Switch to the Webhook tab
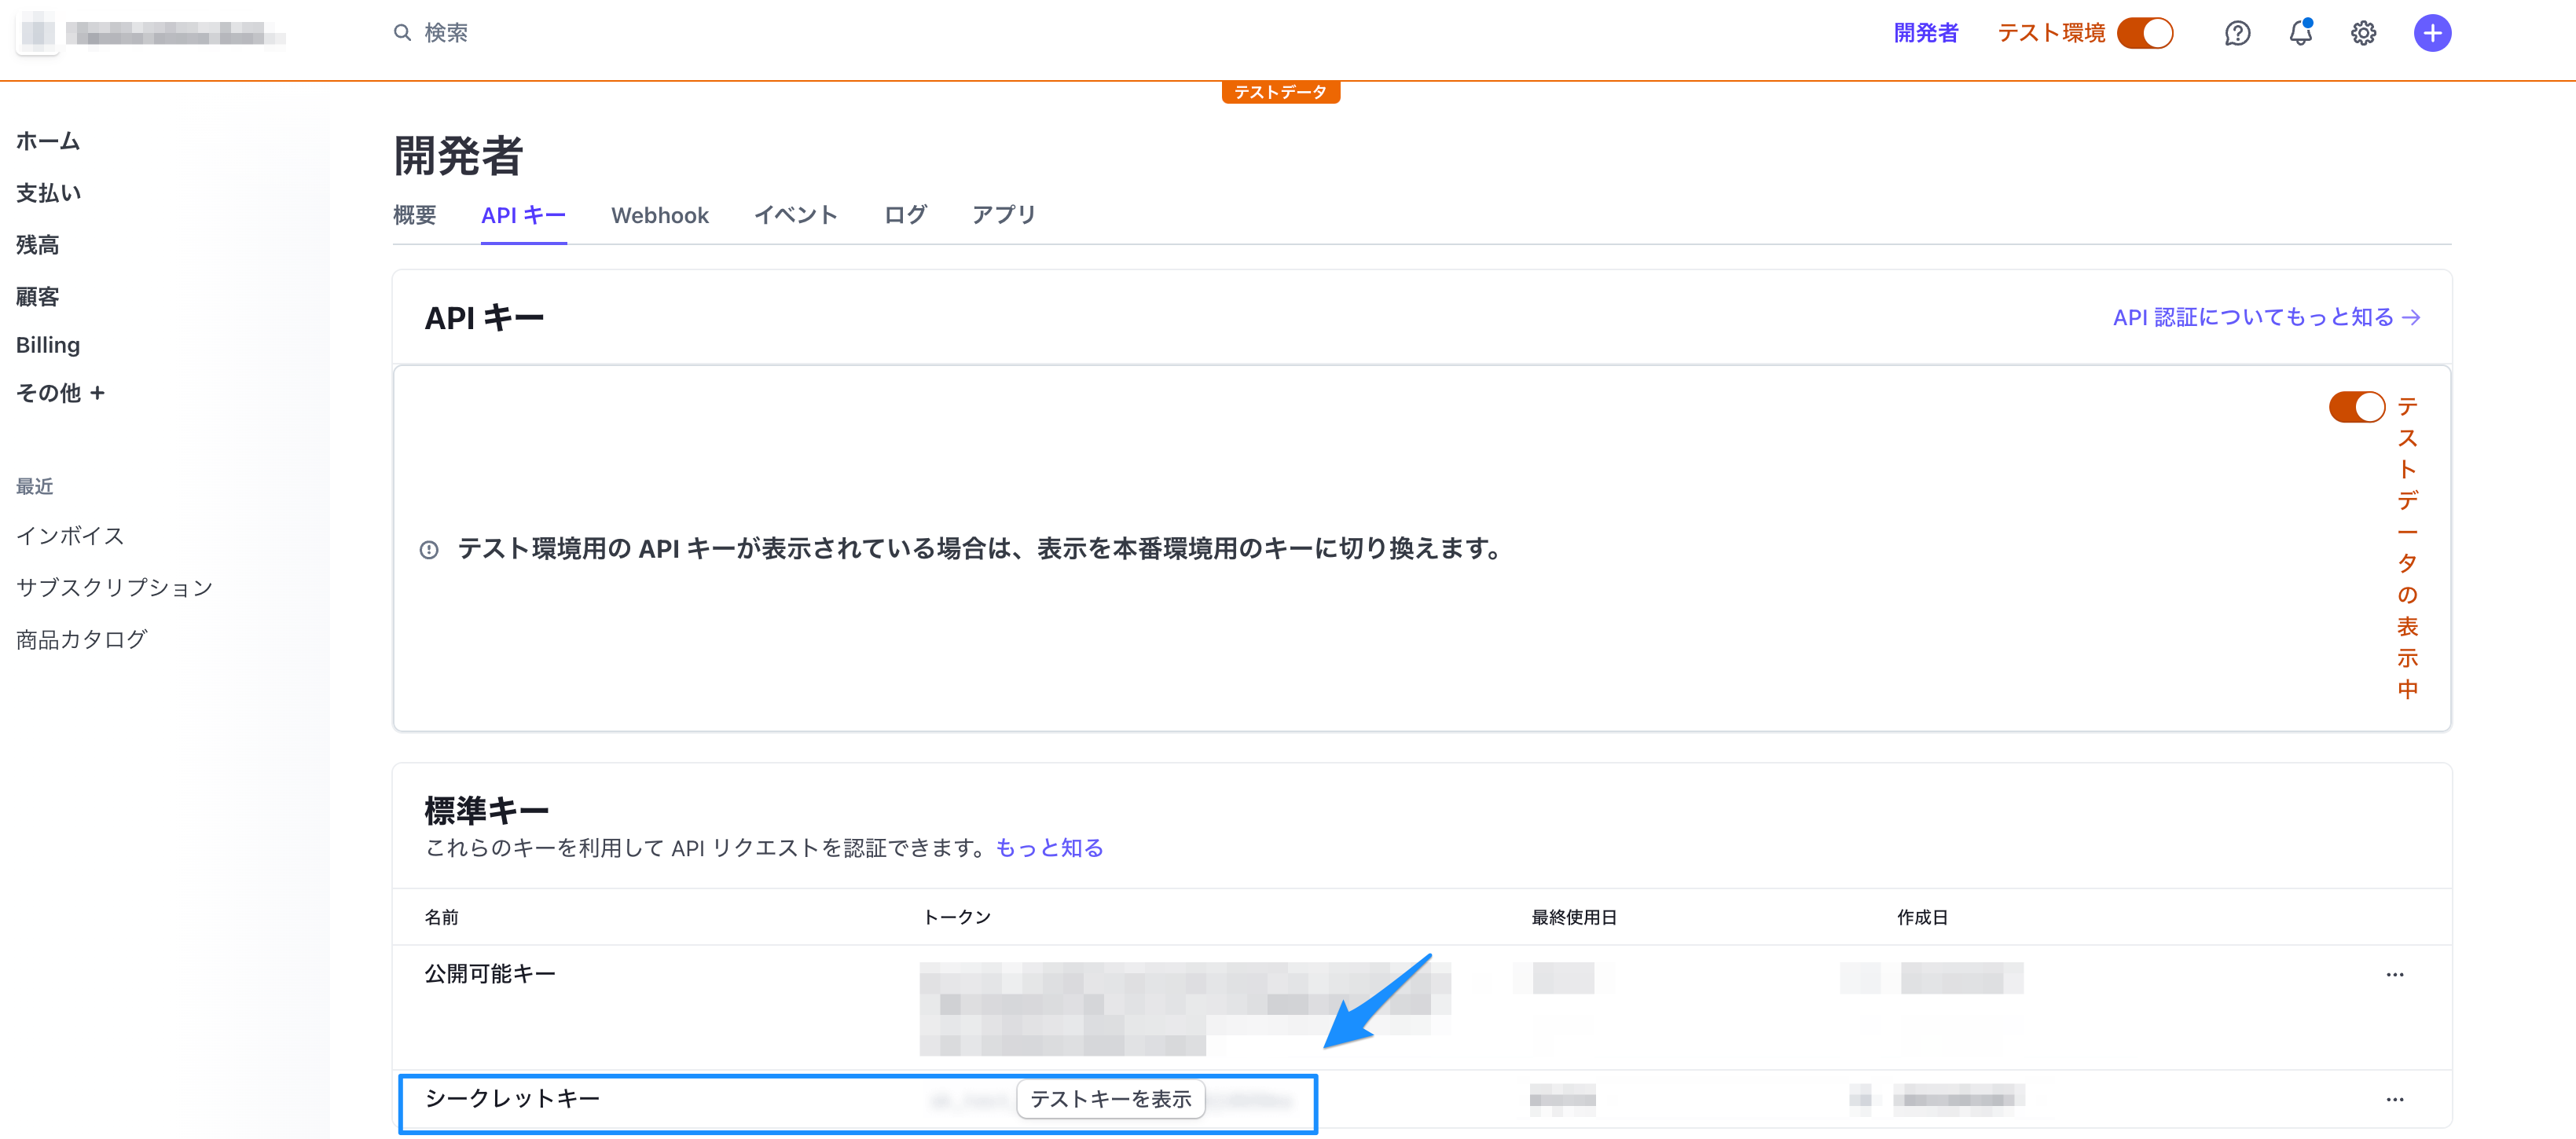This screenshot has height=1139, width=2576. [x=660, y=214]
